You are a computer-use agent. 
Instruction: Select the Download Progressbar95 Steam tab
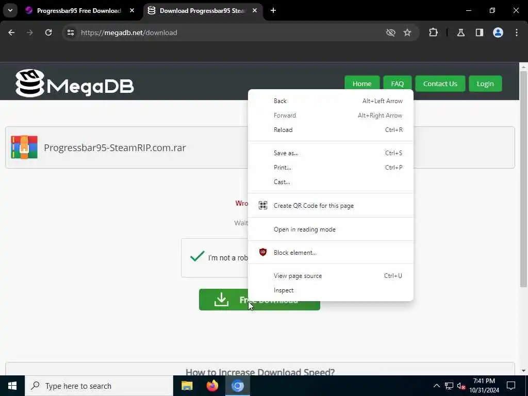coord(202,10)
